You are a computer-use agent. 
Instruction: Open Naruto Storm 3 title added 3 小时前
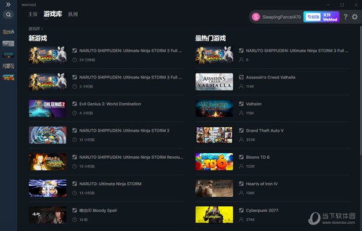[130, 77]
